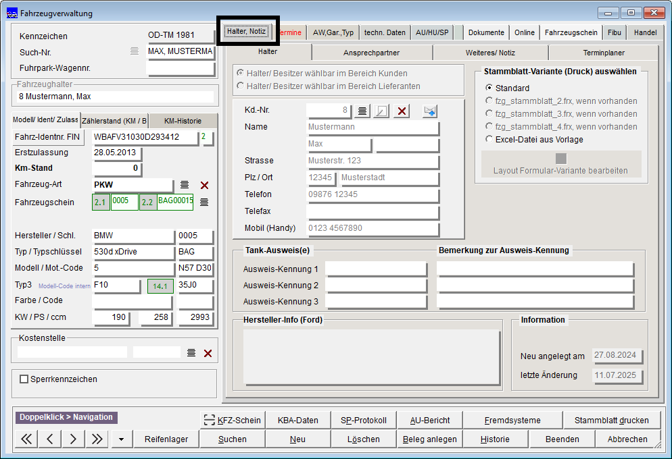The image size is (672, 459).
Task: Open Online tab
Action: point(525,32)
